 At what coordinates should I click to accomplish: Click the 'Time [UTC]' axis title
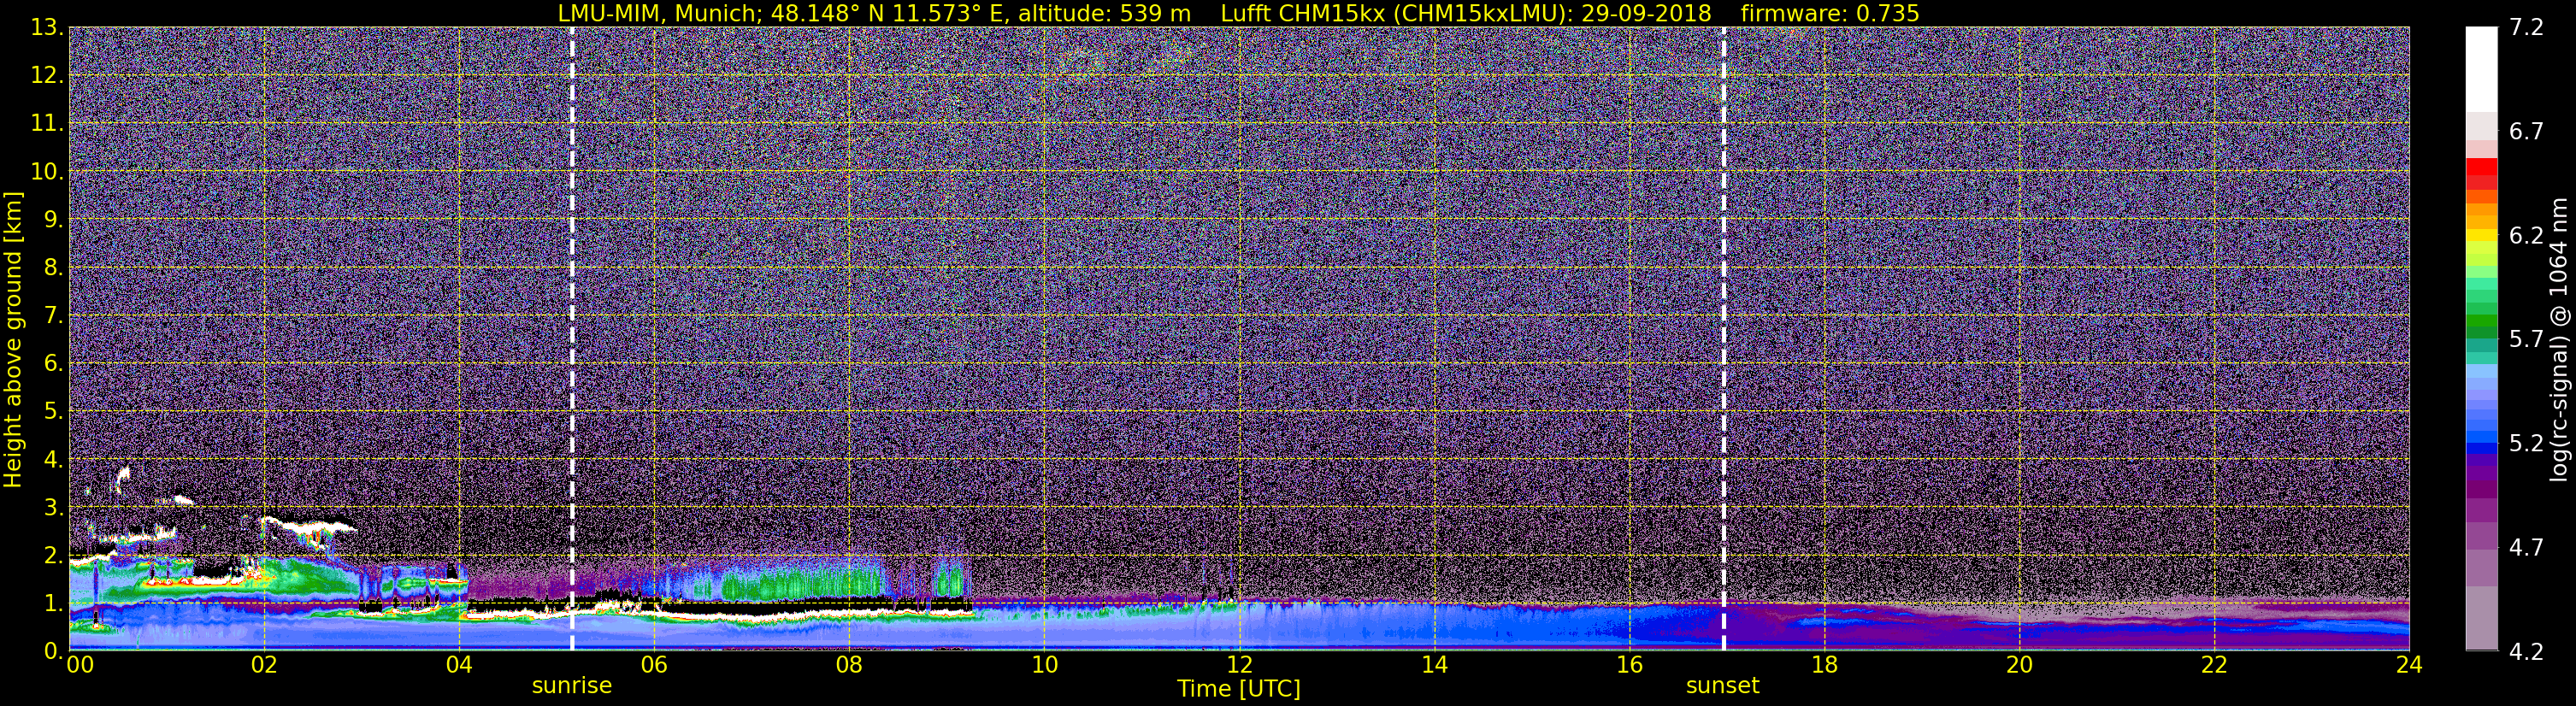(1239, 689)
